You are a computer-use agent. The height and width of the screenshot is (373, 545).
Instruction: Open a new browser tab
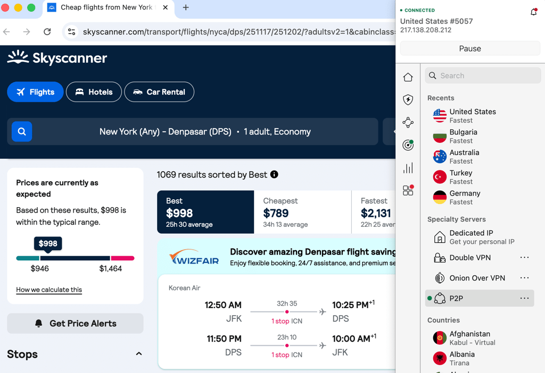coord(186,7)
